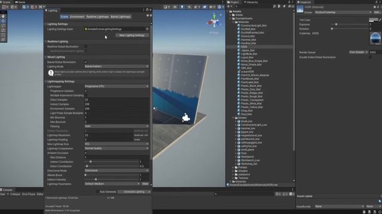The image size is (382, 214).
Task: Click the Lightmap Resolution input field
Action: [109, 135]
